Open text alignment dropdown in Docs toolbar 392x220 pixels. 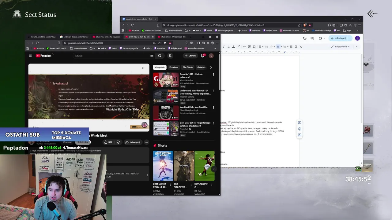pos(261,47)
